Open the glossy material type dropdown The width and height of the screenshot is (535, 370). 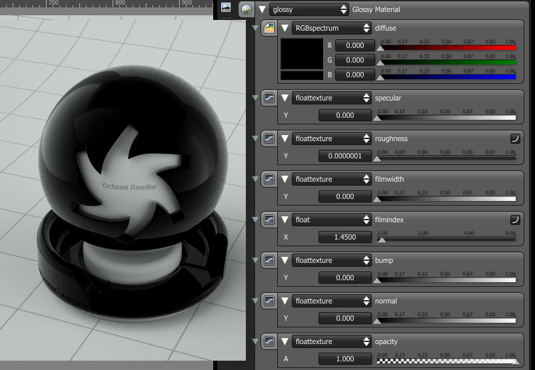(x=309, y=9)
